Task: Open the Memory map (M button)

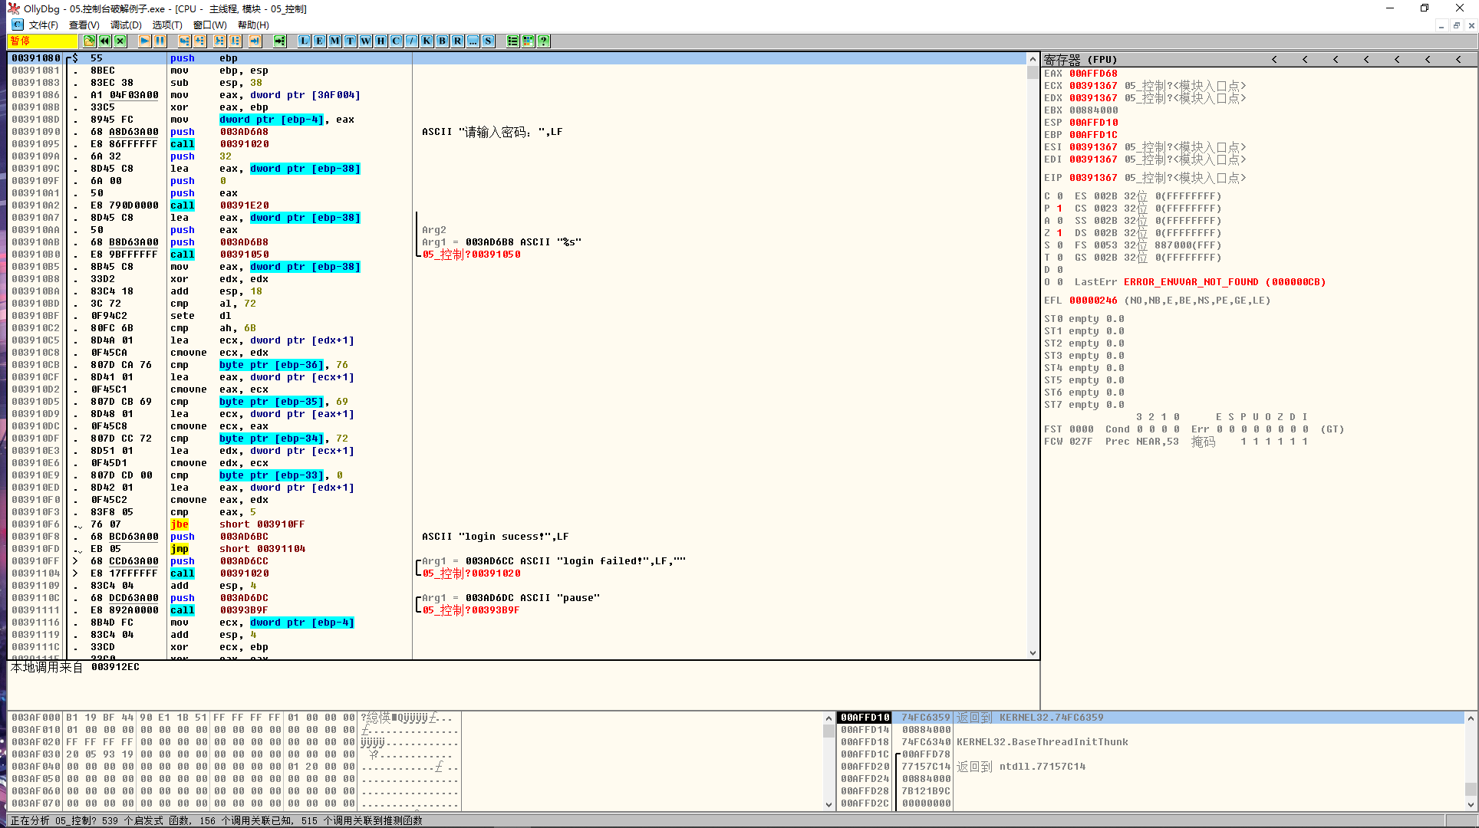Action: point(335,41)
